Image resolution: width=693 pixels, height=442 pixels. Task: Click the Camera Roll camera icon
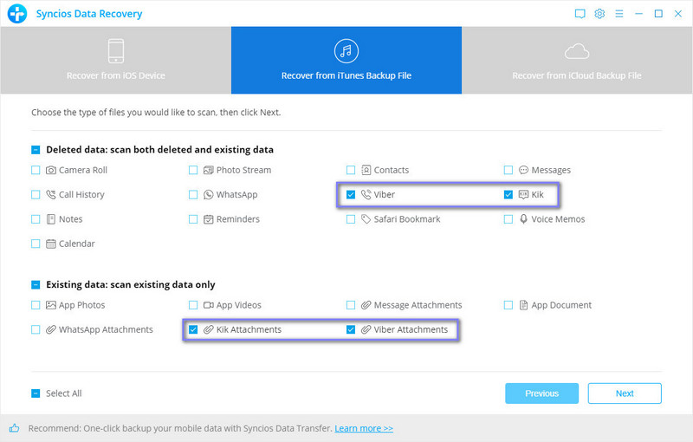click(51, 171)
